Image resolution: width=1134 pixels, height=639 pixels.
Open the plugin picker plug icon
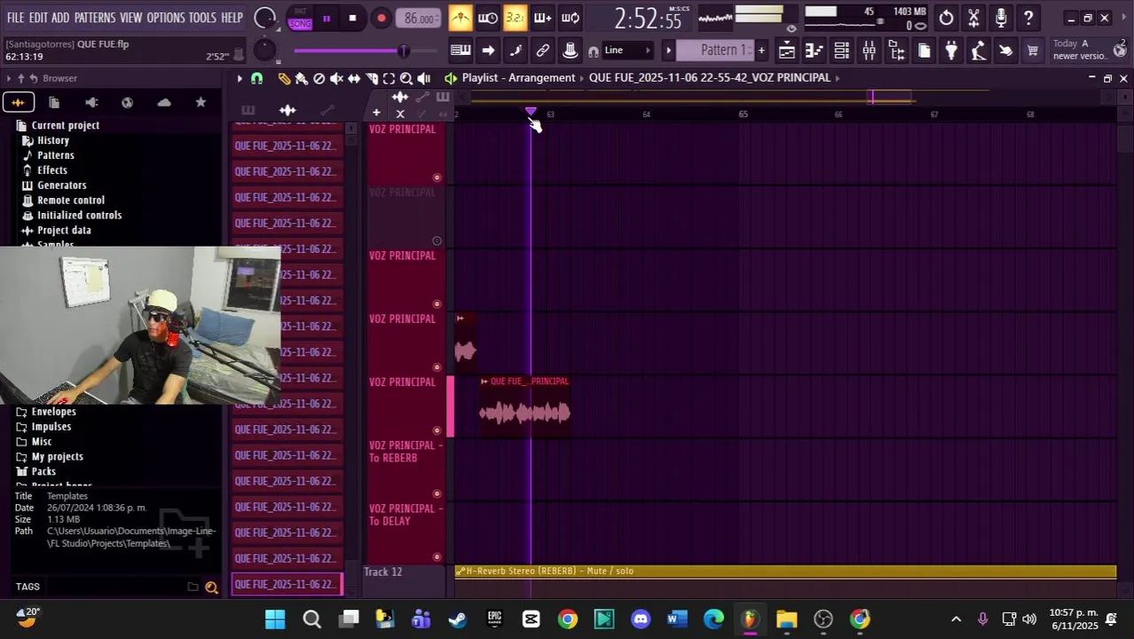(x=951, y=51)
